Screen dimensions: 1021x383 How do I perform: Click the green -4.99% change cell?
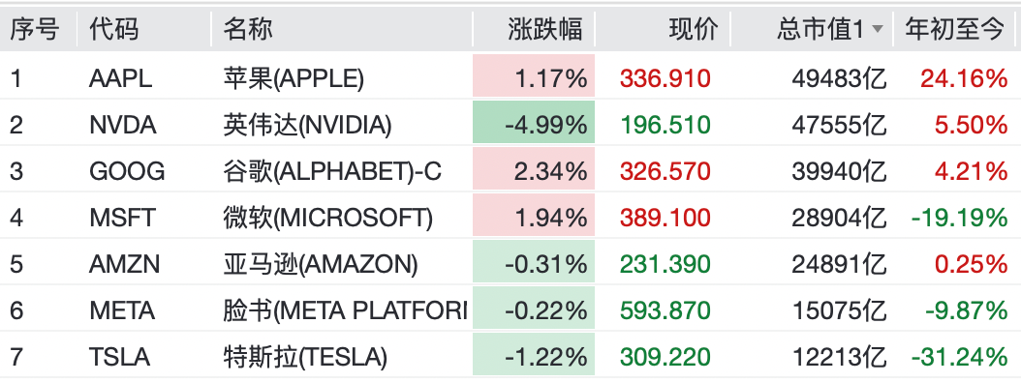pyautogui.click(x=534, y=125)
